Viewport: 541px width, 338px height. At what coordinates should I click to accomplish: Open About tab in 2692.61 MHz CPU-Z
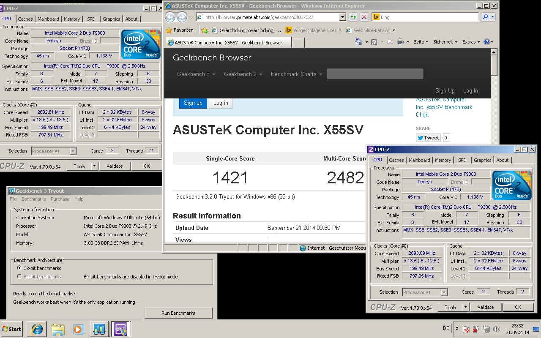coord(131,19)
